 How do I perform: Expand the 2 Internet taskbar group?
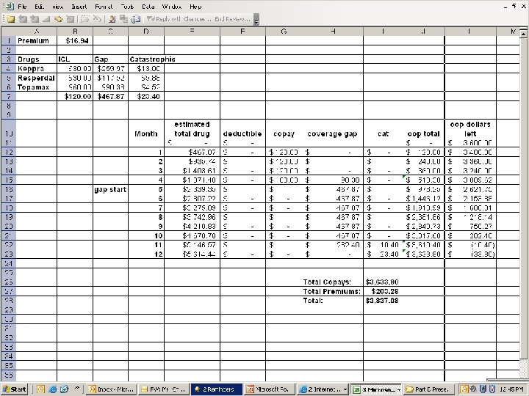345,389
